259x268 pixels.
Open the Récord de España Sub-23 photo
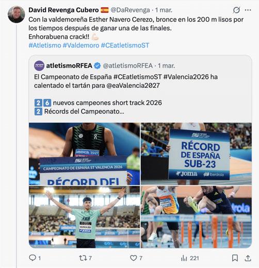click(x=196, y=154)
